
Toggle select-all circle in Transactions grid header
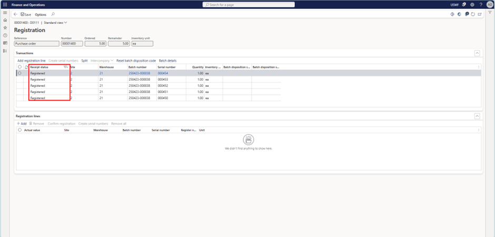20,67
